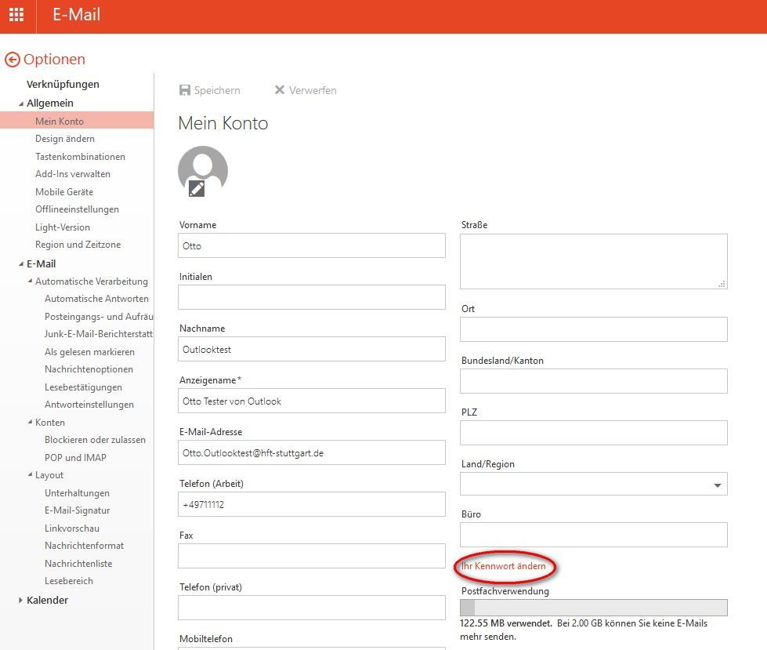Select Design ändern in sidebar
Image resolution: width=767 pixels, height=650 pixels.
click(x=65, y=139)
